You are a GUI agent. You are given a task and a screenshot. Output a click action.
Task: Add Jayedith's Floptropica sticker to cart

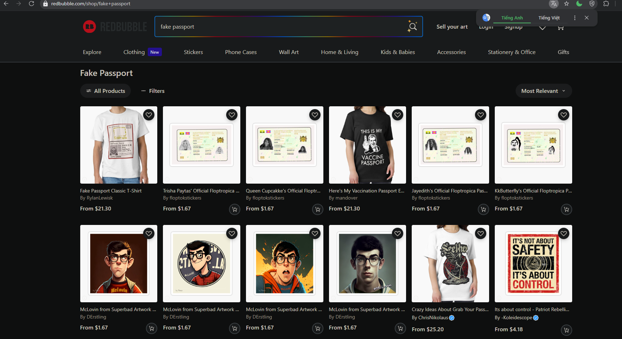click(483, 209)
